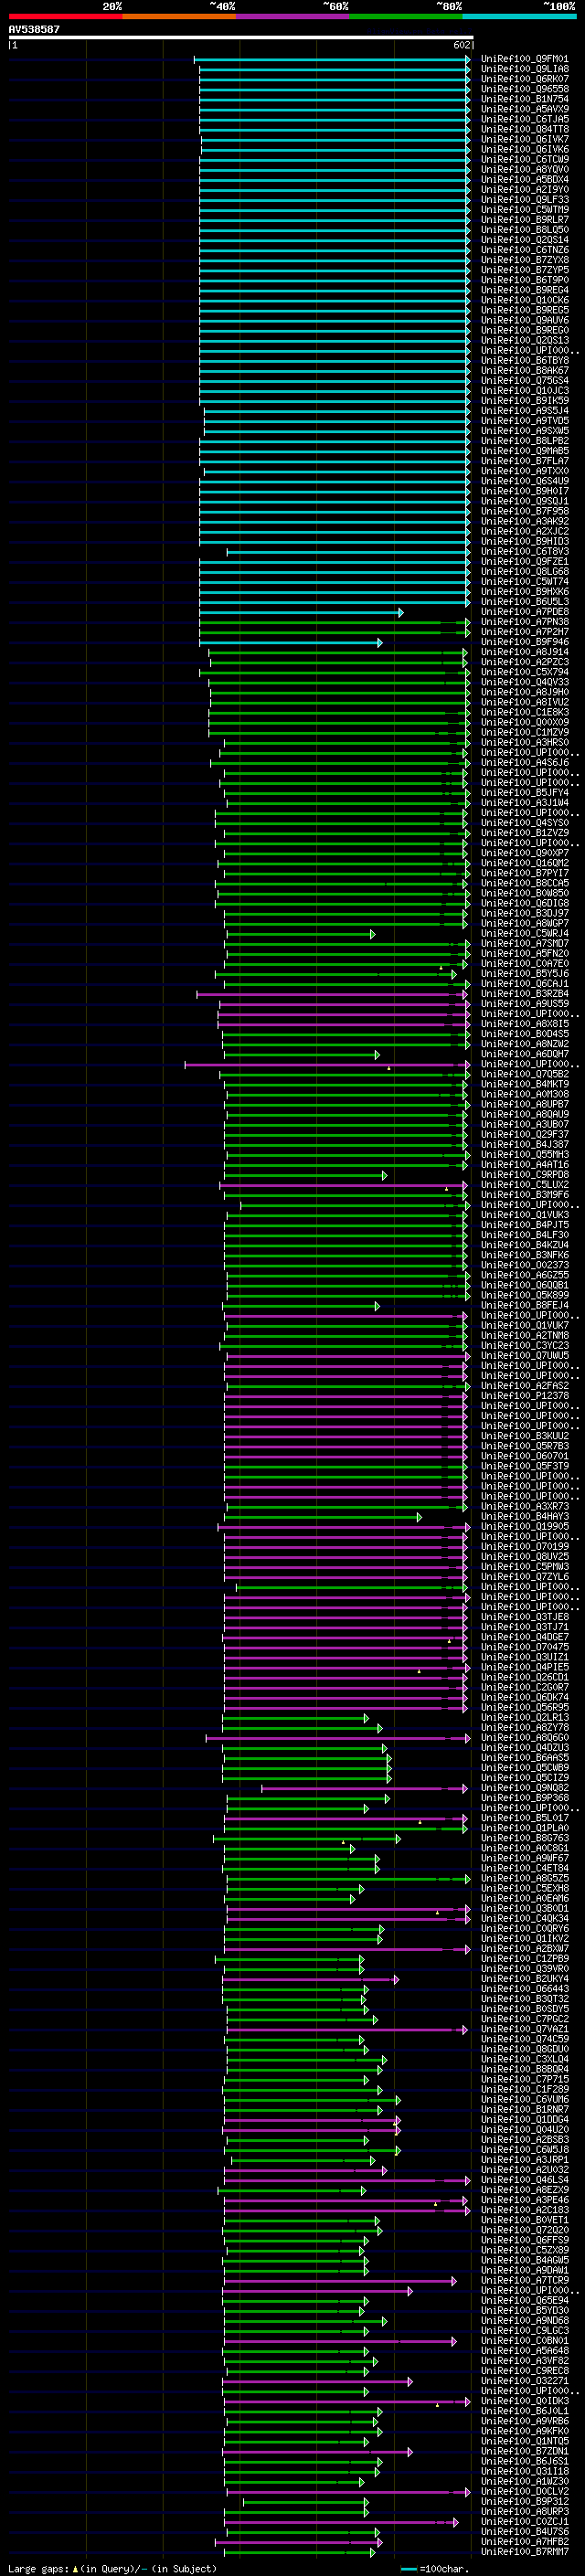585x2576 pixels.
Task: Select the UniRef100_B8CCA5 label
Action: (524, 883)
